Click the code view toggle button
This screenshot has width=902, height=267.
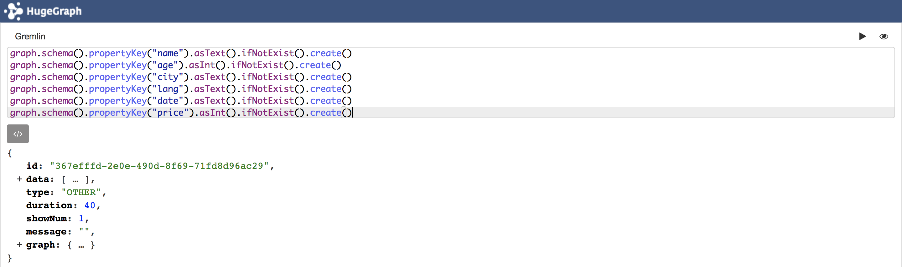coord(18,134)
